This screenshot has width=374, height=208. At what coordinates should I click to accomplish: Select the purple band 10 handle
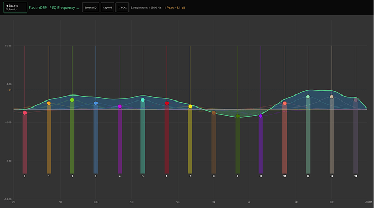(x=261, y=116)
